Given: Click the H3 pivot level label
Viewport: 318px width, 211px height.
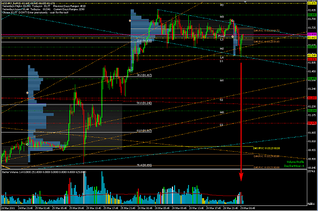Looking at the screenshot, I should point(222,5).
